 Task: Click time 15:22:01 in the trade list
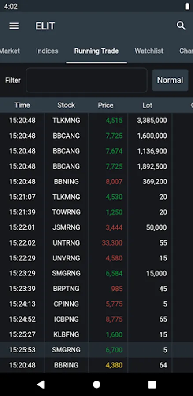coord(22,227)
